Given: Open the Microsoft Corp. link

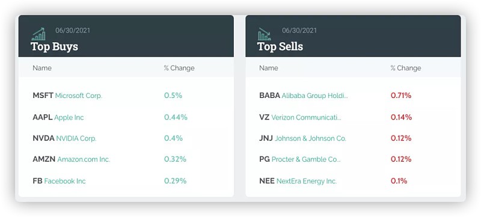Looking at the screenshot, I should coord(79,96).
